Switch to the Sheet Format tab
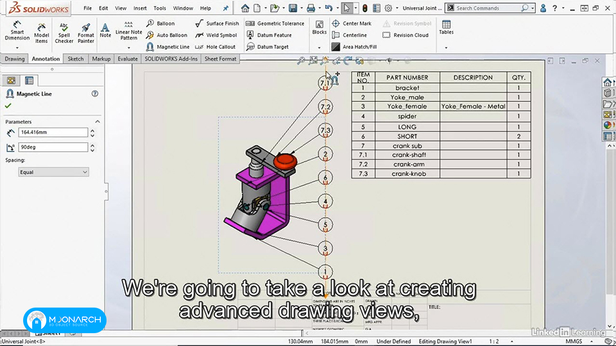The height and width of the screenshot is (346, 616). tap(220, 59)
